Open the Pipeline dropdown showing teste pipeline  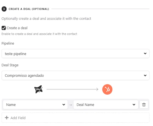pyautogui.click(x=75, y=54)
